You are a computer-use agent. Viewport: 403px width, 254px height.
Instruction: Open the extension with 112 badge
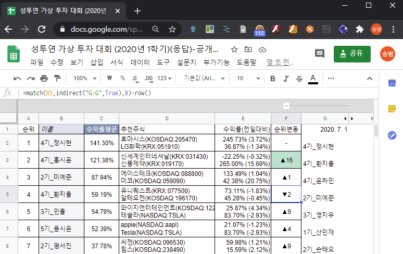260,30
